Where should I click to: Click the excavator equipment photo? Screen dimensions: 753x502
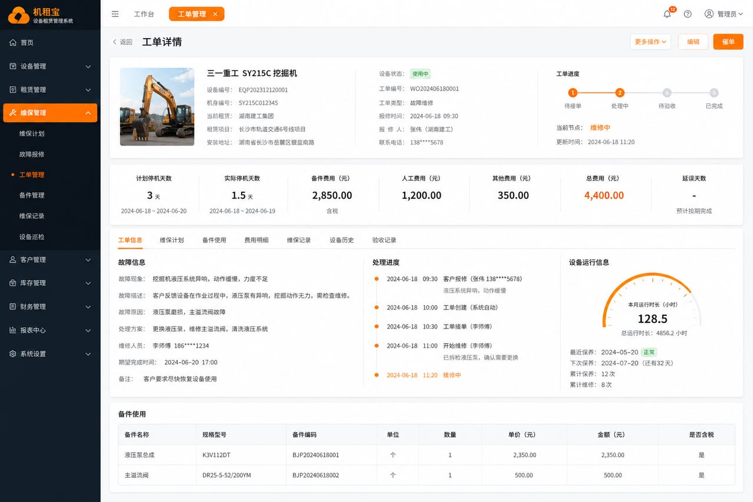(157, 107)
